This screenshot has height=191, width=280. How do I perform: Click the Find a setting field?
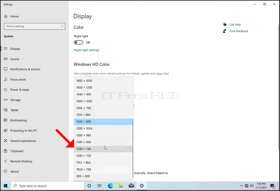point(35,26)
